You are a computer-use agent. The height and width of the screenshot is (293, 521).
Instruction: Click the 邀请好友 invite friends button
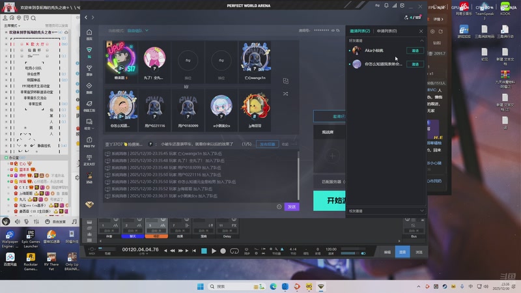[330, 117]
